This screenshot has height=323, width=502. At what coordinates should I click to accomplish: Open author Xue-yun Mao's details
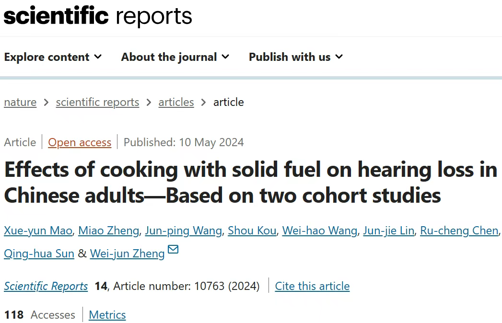(x=38, y=231)
